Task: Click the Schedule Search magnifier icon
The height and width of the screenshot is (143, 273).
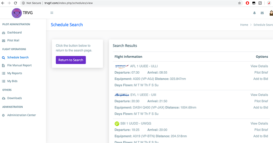Action: (3, 58)
